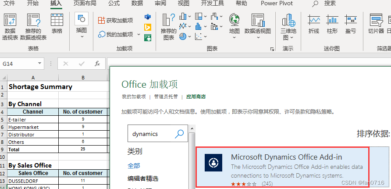Select the 应用商店 store tab
Screen dimensions: 391x189
pos(196,97)
